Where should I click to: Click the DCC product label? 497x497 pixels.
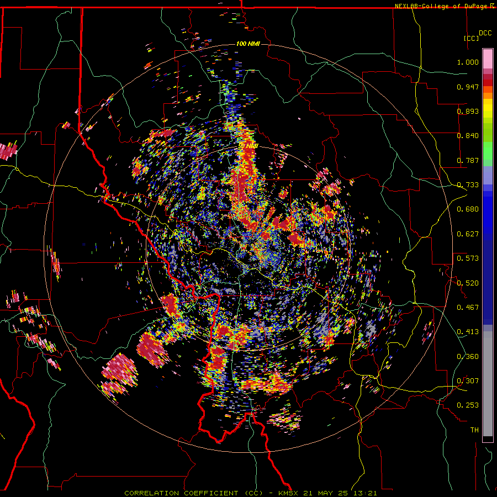[x=485, y=33]
